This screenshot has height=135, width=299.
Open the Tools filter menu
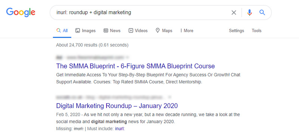click(256, 31)
